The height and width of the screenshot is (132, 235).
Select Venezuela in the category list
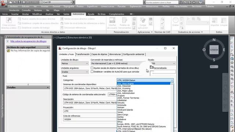[x=122, y=105]
